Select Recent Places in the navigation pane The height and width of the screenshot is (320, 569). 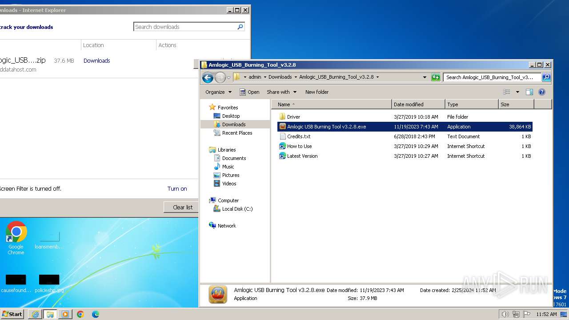(237, 133)
